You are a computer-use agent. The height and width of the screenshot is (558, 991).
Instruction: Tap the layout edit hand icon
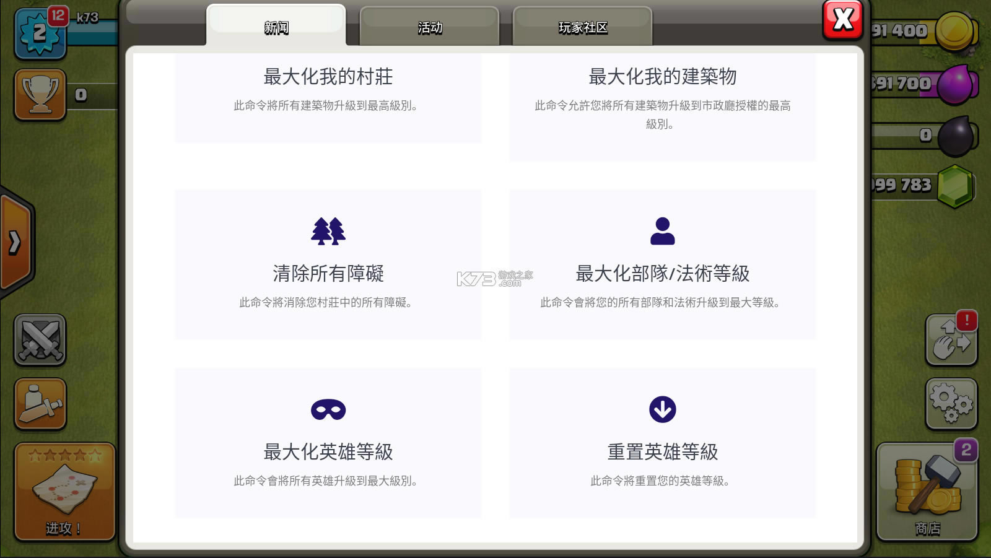click(951, 340)
